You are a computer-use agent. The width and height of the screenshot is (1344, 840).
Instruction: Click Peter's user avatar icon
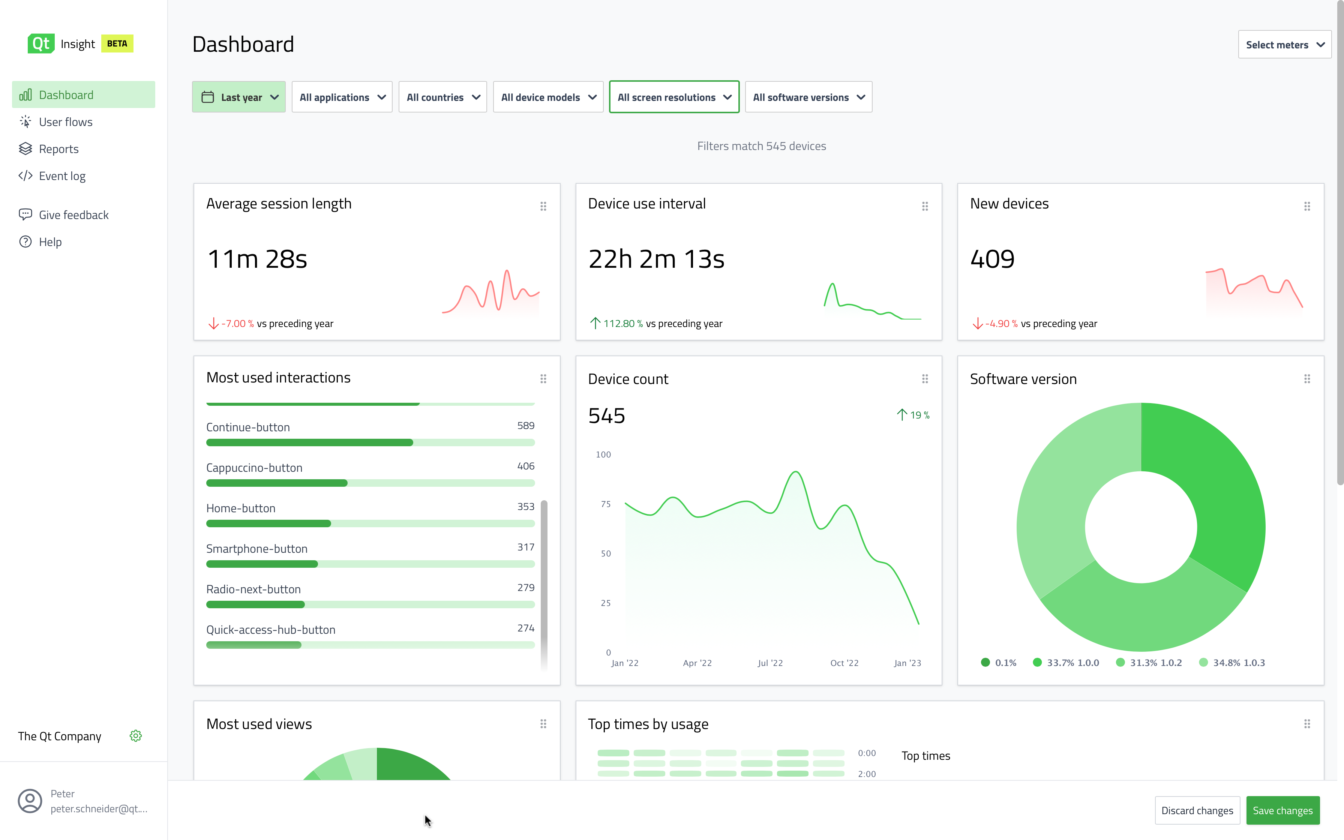coord(30,801)
